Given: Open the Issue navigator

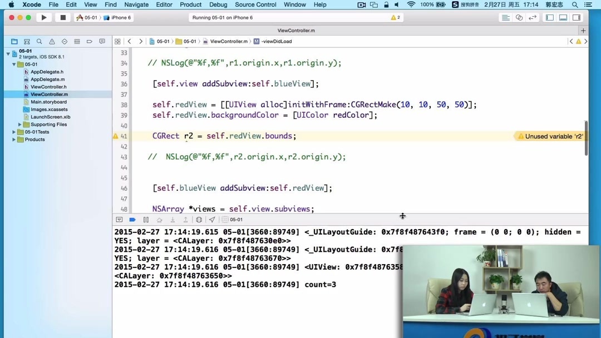Looking at the screenshot, I should coord(51,41).
